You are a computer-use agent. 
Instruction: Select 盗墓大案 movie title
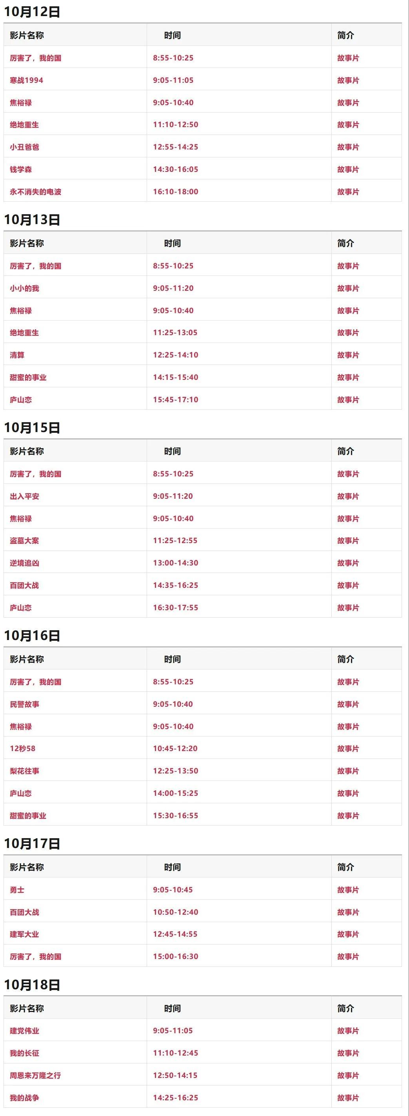click(24, 541)
